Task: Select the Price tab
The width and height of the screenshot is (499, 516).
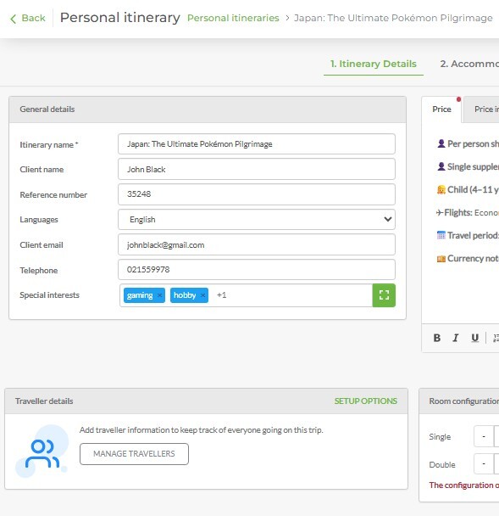Action: pos(441,109)
